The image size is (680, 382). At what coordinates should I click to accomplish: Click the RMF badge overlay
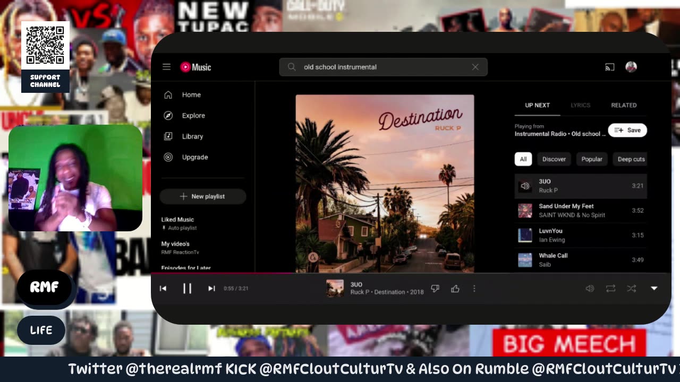44,287
